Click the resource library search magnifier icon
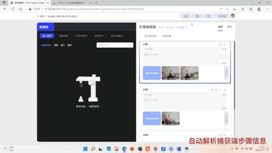The width and height of the screenshot is (272, 153). [129, 45]
